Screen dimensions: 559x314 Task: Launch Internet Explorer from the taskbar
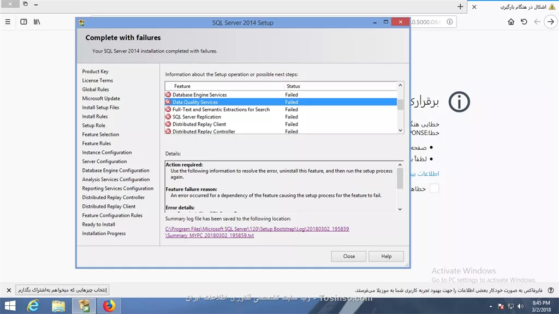[33, 306]
